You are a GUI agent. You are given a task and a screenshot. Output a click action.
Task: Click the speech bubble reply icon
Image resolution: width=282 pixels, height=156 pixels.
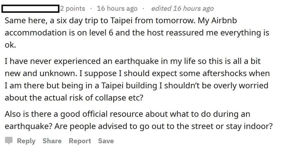coord(9,141)
